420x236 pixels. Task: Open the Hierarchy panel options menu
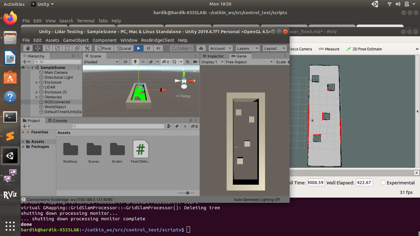(x=79, y=56)
